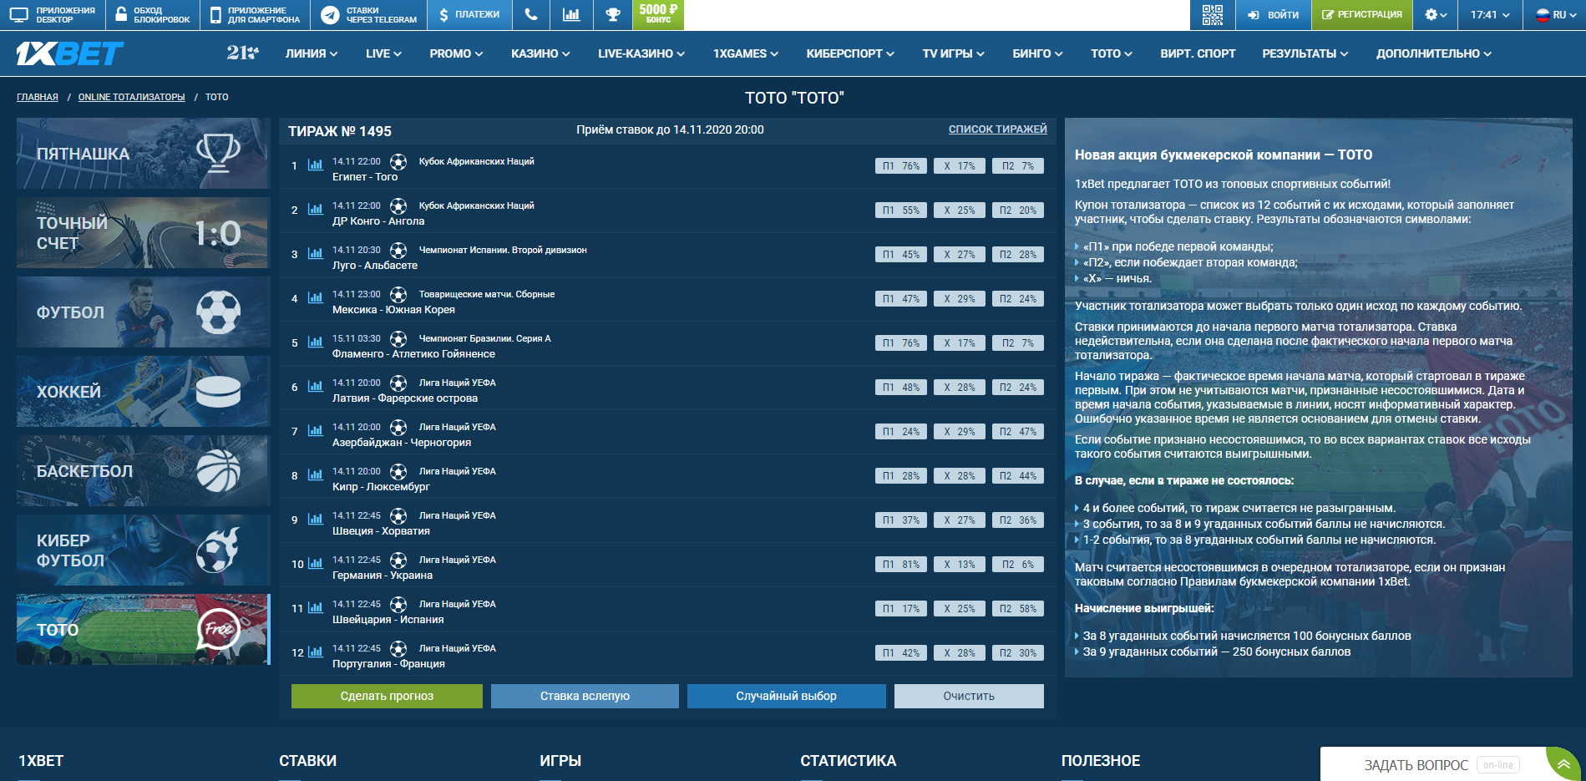Expand the КИБЕРСПОРТ menu

tap(850, 53)
